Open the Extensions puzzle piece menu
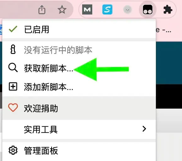This screenshot has width=182, height=161. 168,9
